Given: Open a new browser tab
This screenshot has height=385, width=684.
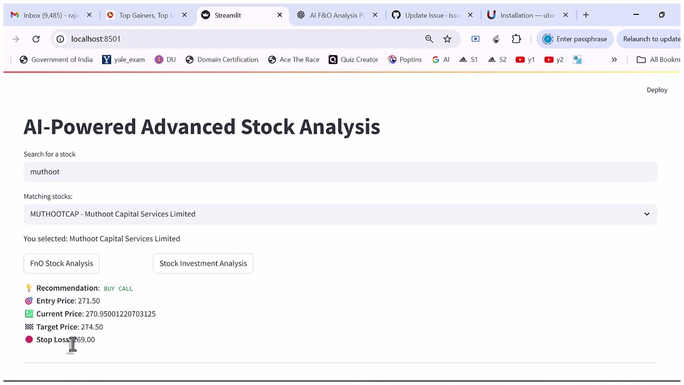Looking at the screenshot, I should pyautogui.click(x=586, y=15).
